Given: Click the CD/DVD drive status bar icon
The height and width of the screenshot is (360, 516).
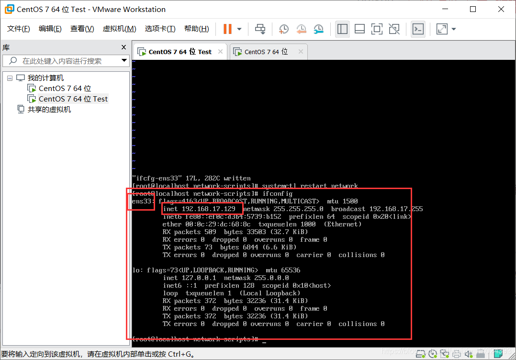Looking at the screenshot, I should pyautogui.click(x=432, y=354).
